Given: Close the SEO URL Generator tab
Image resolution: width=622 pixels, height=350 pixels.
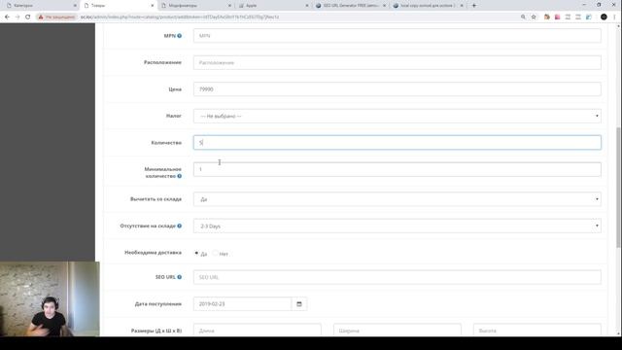Looking at the screenshot, I should click(385, 6).
